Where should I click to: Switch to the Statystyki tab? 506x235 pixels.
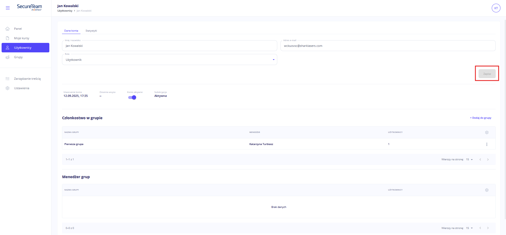tap(91, 31)
